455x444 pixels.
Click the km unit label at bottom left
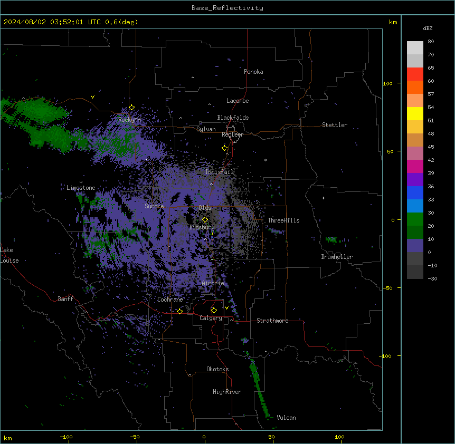pos(8,438)
